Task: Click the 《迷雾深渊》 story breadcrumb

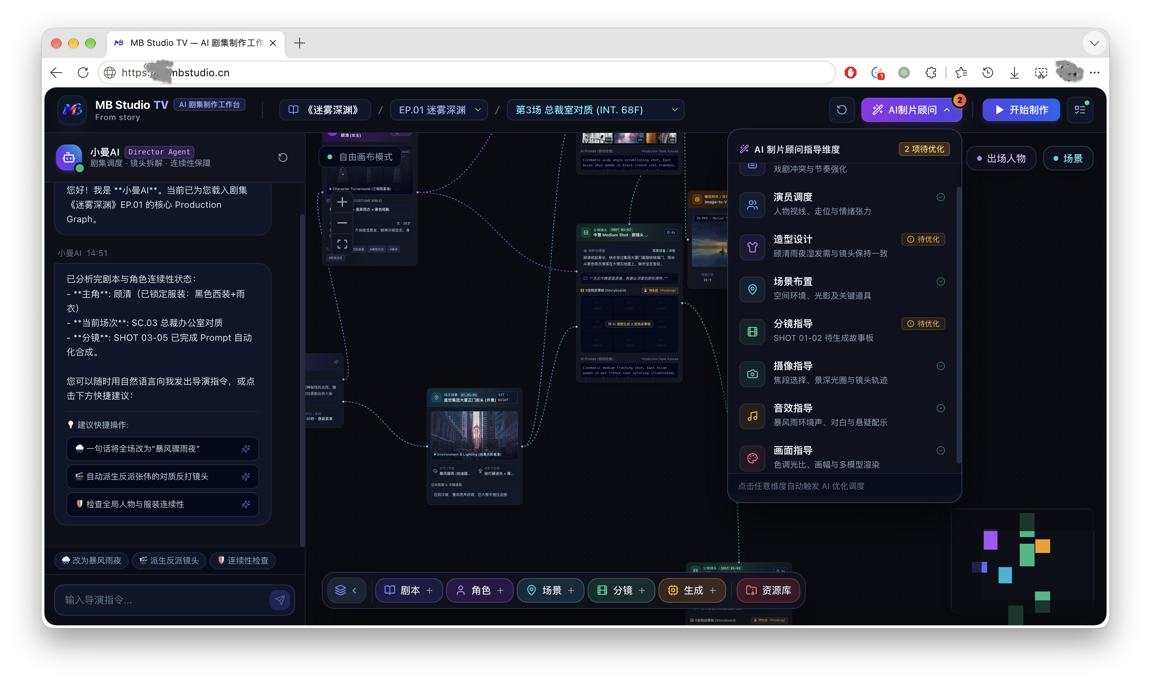Action: pos(324,110)
